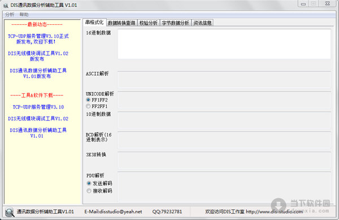Image resolution: width=339 pixels, height=220 pixels.
Task: Switch to the 串格式化 tab
Action: (x=94, y=22)
